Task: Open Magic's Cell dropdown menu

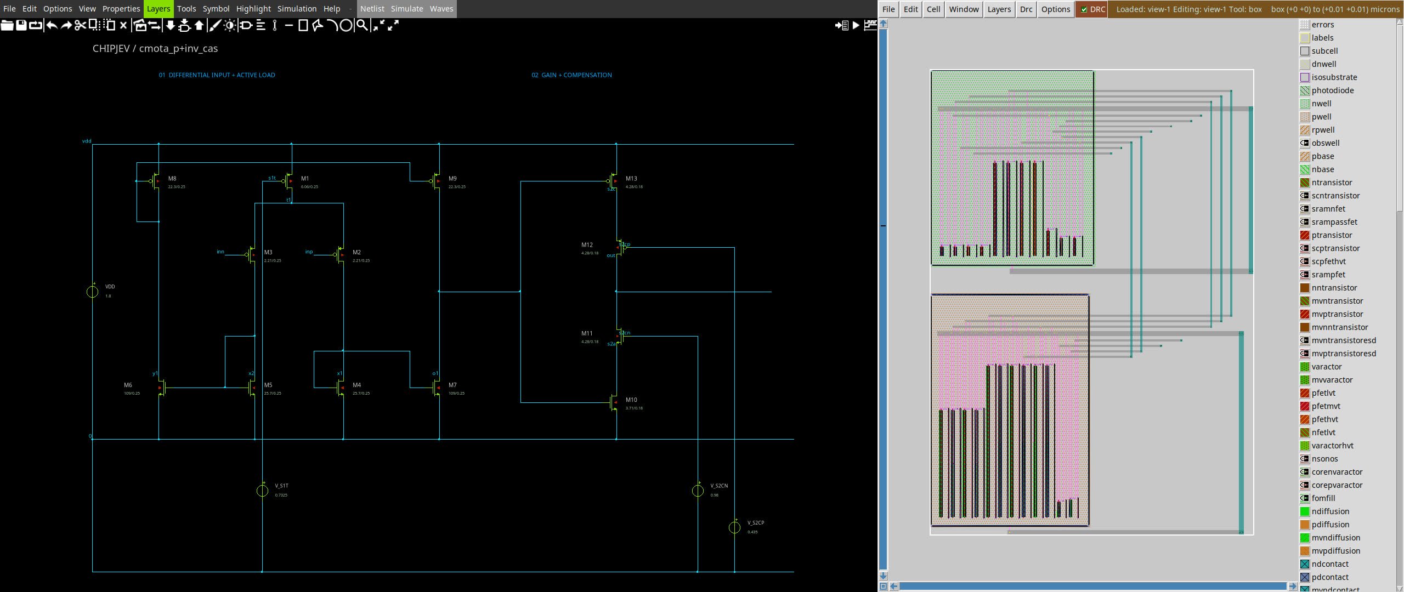Action: pos(933,9)
